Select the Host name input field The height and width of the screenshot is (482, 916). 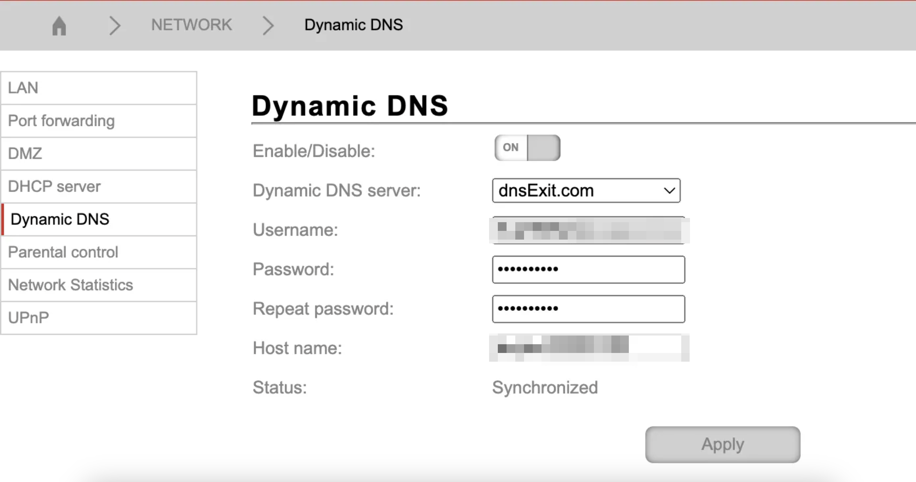click(588, 348)
